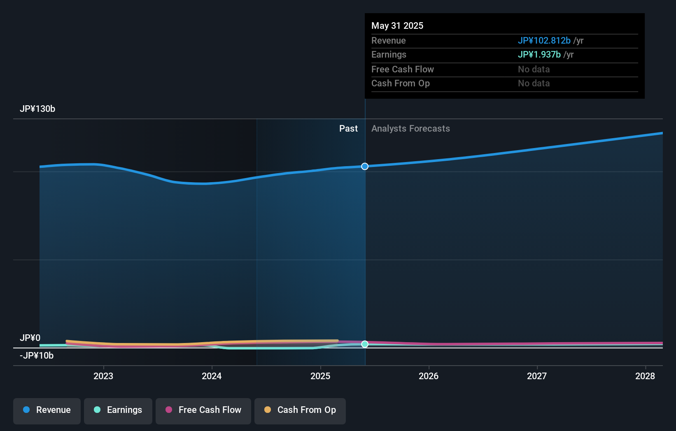Click the JP¥130b y-axis label

pos(37,109)
